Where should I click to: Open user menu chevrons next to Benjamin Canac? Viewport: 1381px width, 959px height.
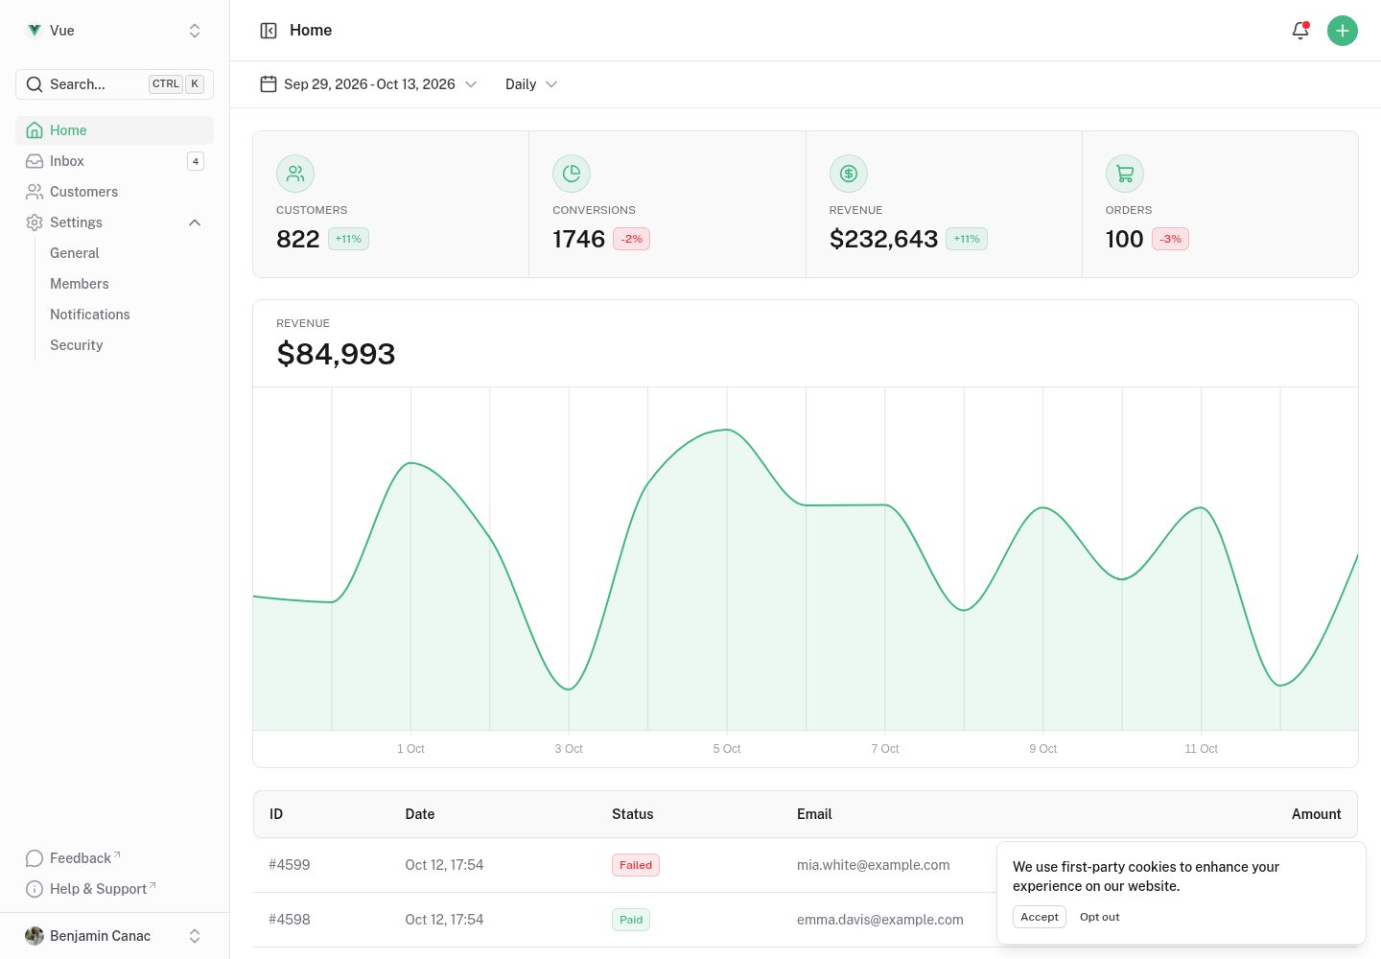pos(195,936)
